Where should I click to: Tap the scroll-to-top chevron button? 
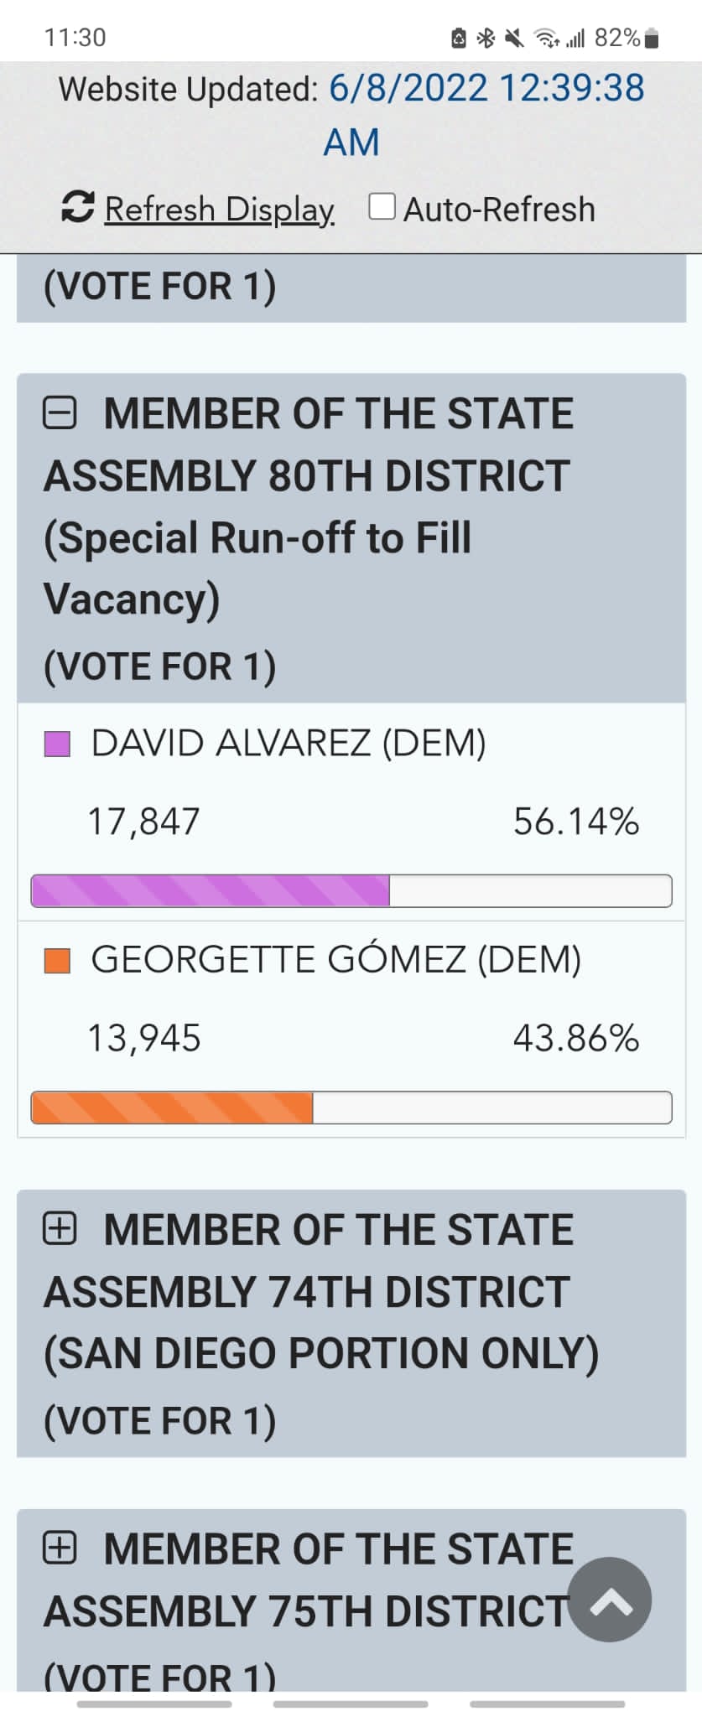point(610,1599)
